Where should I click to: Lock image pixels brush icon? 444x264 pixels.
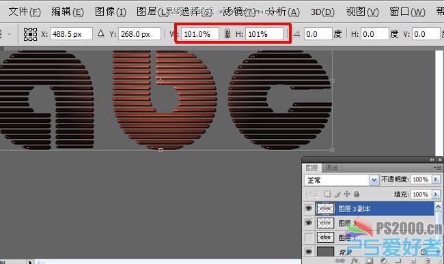pos(337,194)
